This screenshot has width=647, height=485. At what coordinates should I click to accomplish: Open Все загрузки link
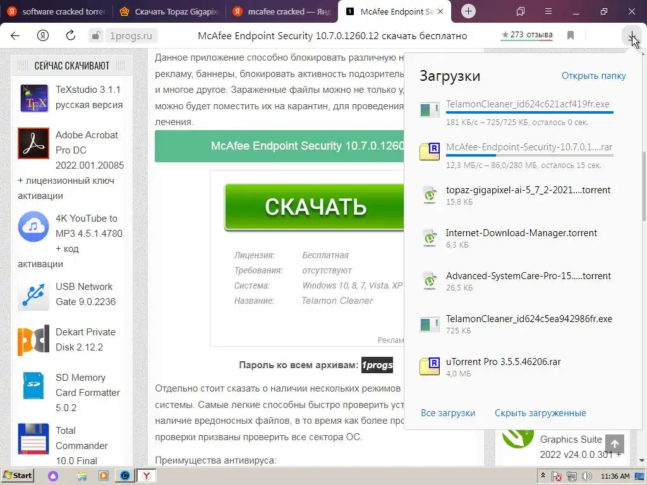(x=448, y=413)
